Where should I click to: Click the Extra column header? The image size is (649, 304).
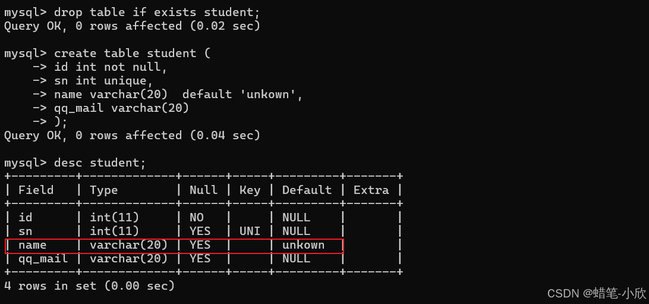coord(371,190)
